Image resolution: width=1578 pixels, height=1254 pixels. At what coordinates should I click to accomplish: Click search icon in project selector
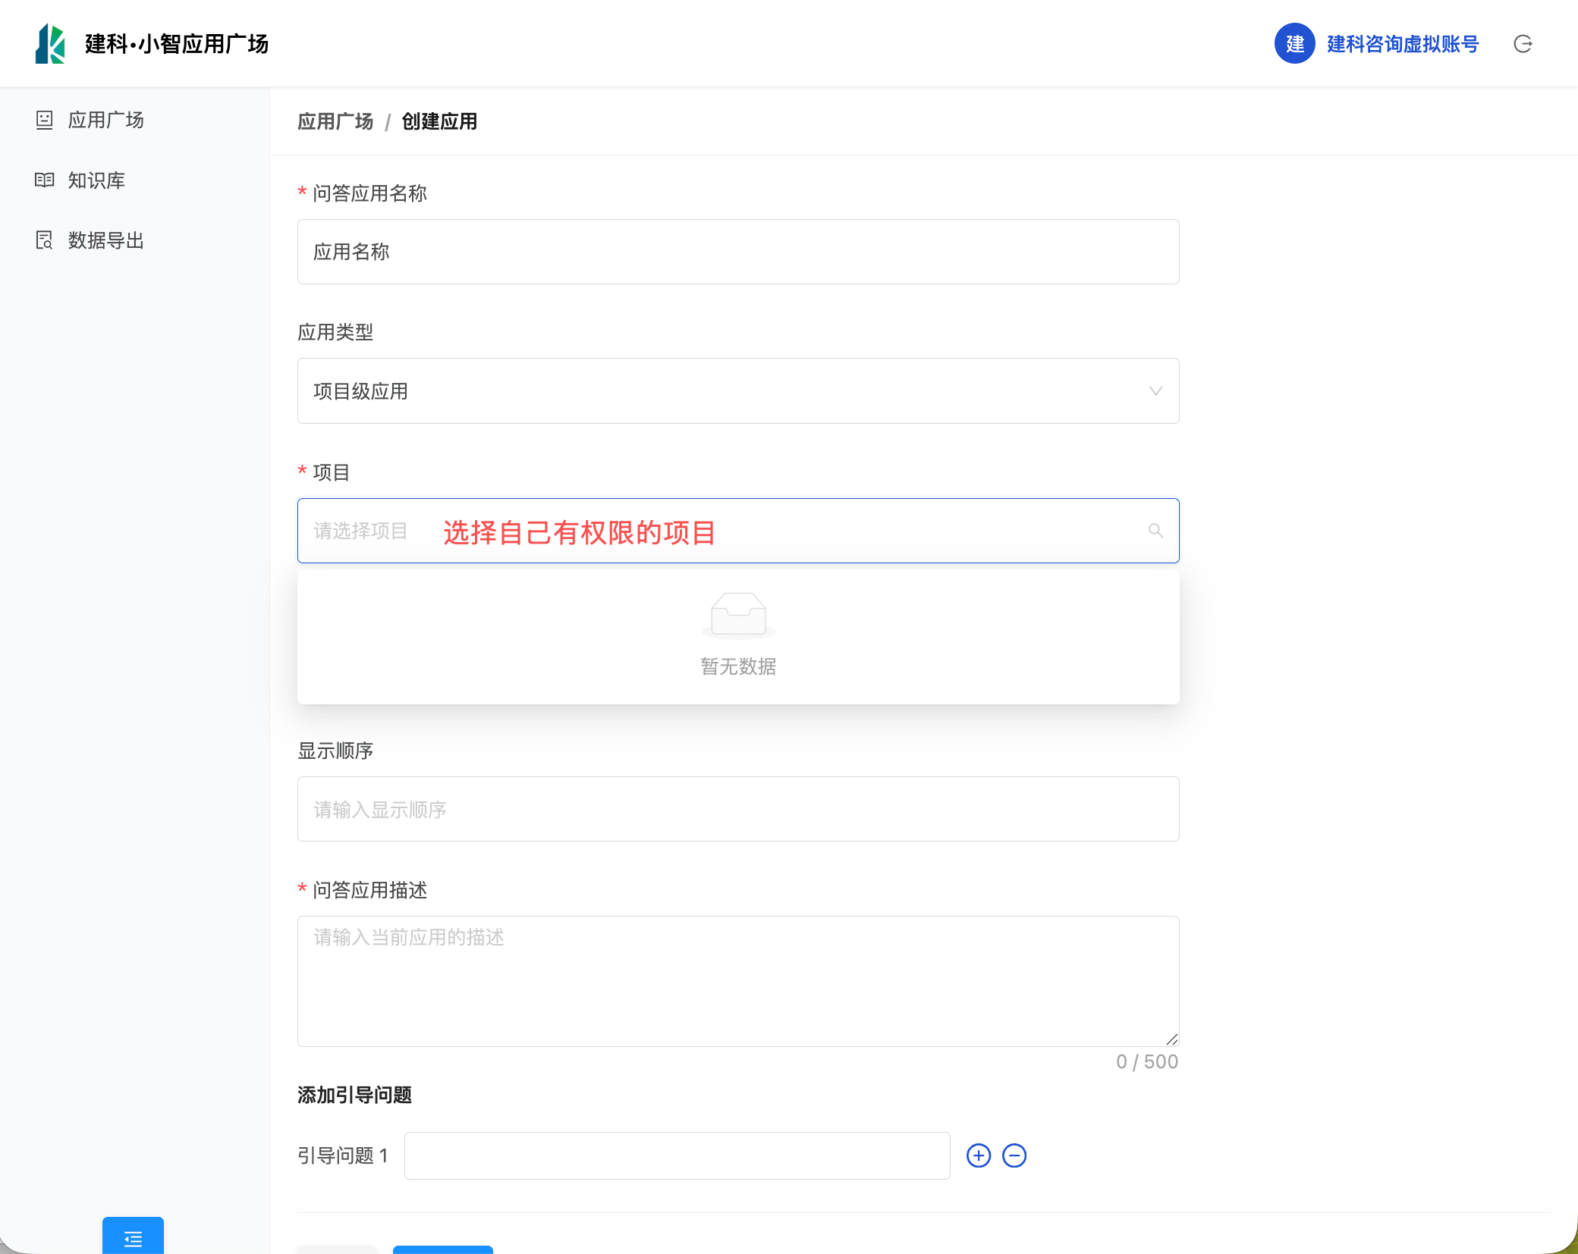click(x=1155, y=531)
